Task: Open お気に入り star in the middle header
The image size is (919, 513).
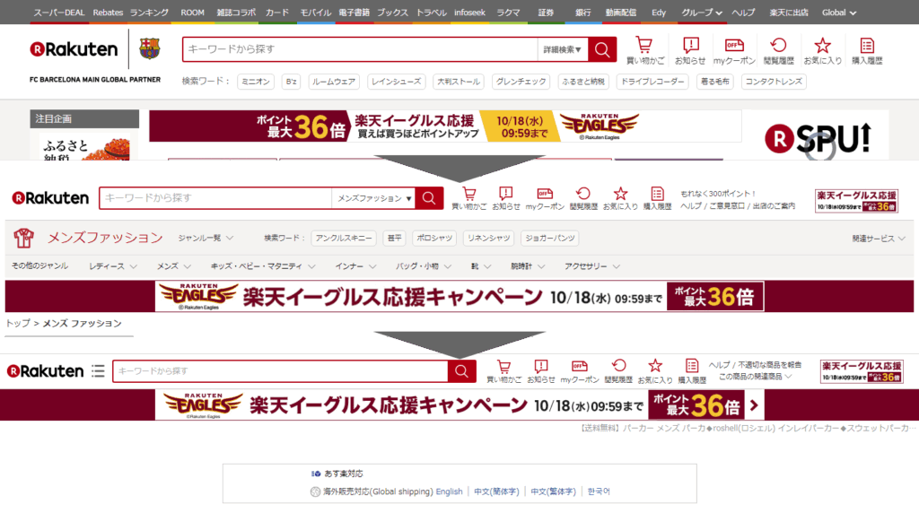Action: click(x=620, y=198)
